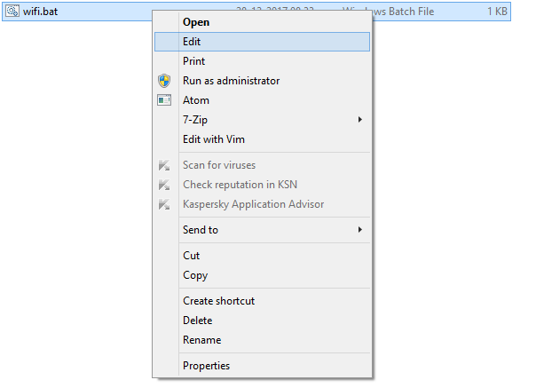
Task: Select Scan for viruses
Action: pos(262,165)
